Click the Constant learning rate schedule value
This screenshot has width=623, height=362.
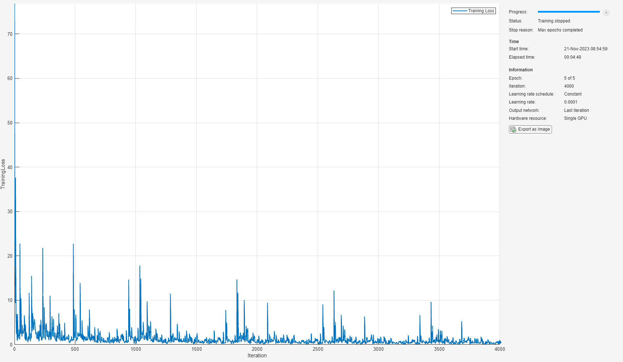point(573,94)
